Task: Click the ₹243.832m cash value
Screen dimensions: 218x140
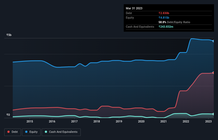Action: [x=166, y=27]
